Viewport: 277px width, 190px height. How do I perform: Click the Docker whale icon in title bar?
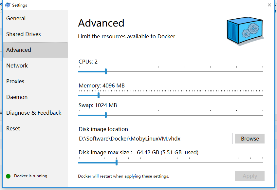click(x=8, y=5)
